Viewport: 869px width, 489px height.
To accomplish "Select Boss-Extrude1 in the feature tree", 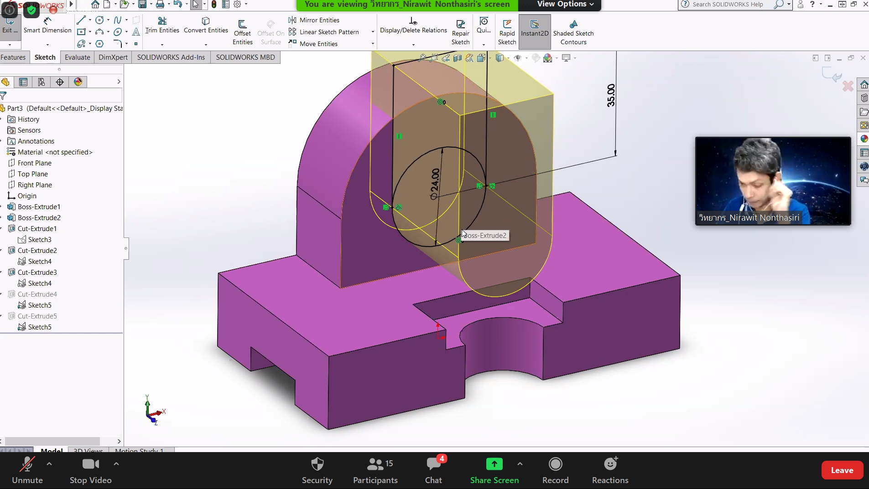I will tap(39, 207).
